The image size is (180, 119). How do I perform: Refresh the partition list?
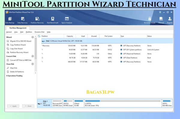coord(39,36)
